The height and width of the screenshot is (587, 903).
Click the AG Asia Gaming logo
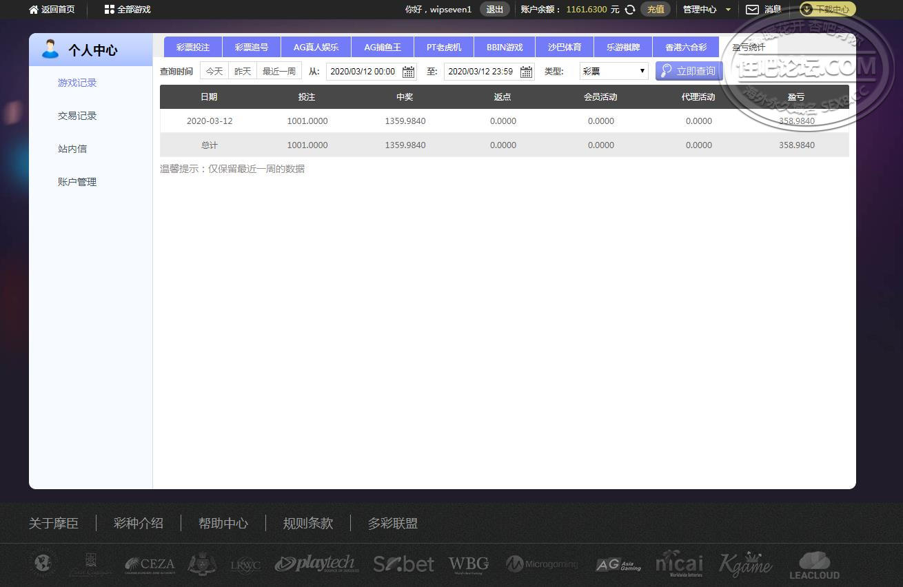618,565
